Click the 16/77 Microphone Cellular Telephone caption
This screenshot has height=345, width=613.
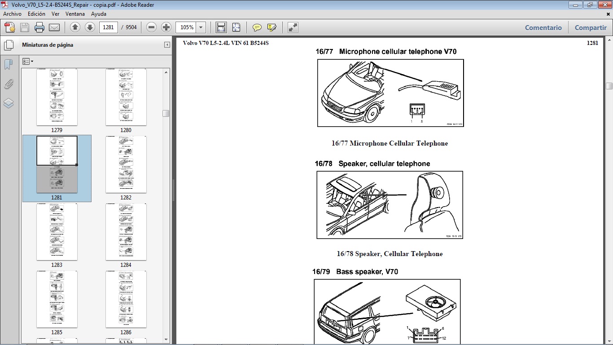(390, 143)
